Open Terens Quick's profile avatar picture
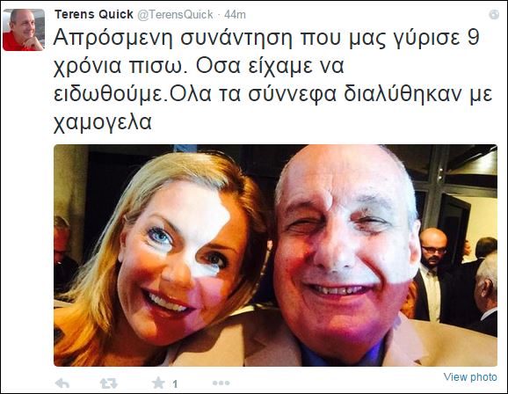508x394 pixels. [x=24, y=30]
